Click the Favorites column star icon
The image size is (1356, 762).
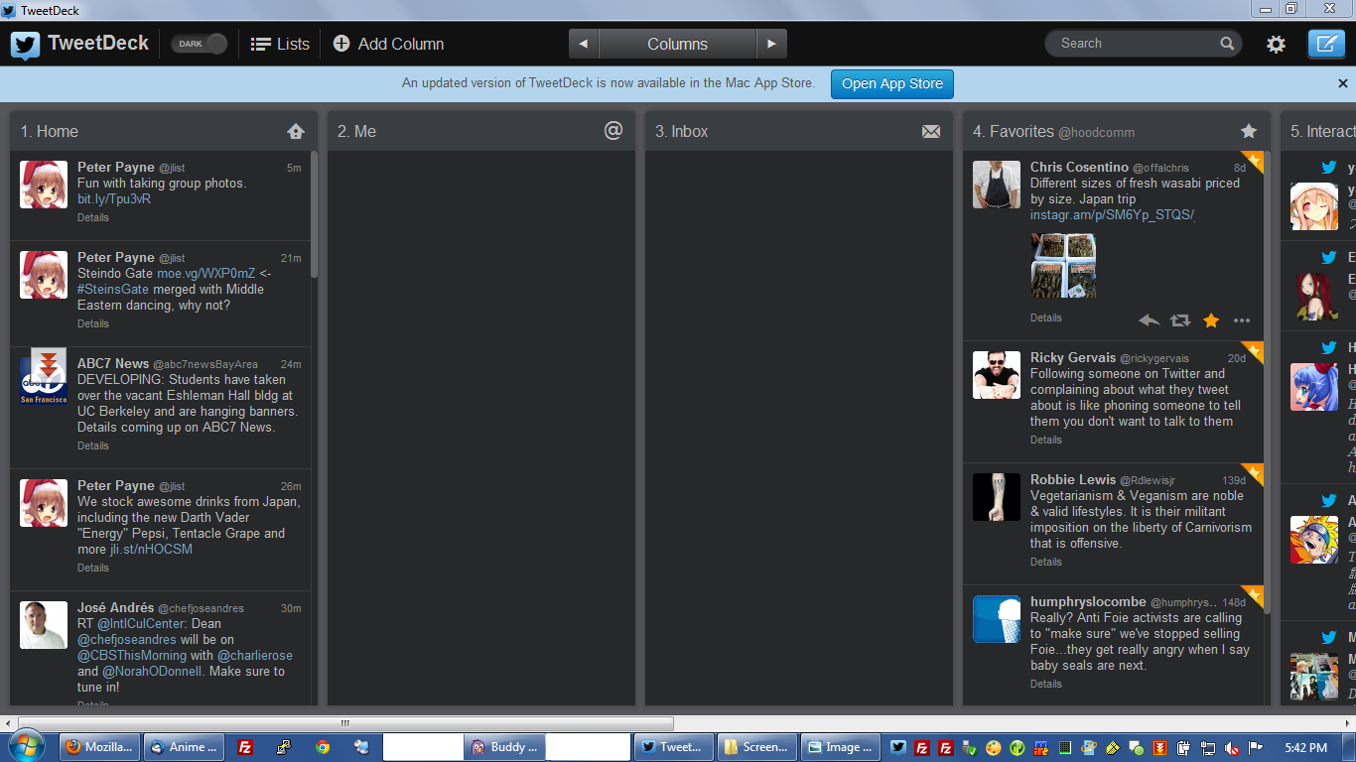[1249, 131]
